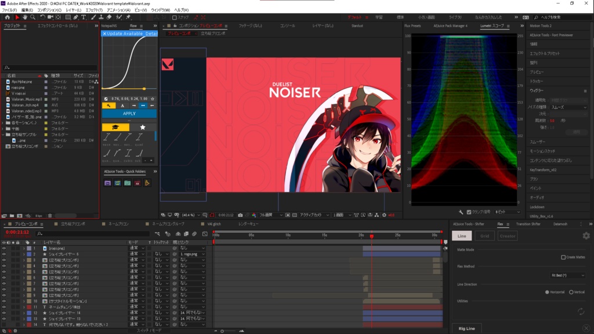This screenshot has height=334, width=594.
Task: Select the Clone Stamp tool
Action: coord(101,17)
